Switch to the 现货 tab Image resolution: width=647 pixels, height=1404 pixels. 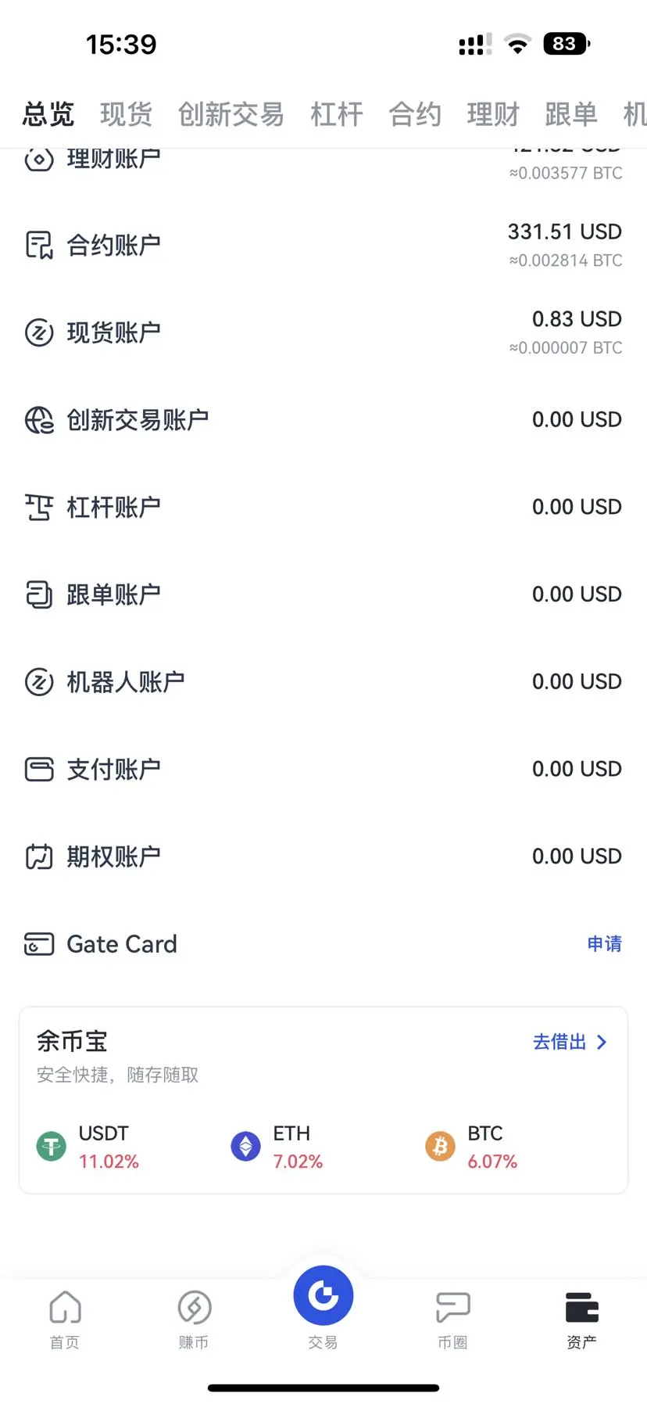[x=126, y=114]
